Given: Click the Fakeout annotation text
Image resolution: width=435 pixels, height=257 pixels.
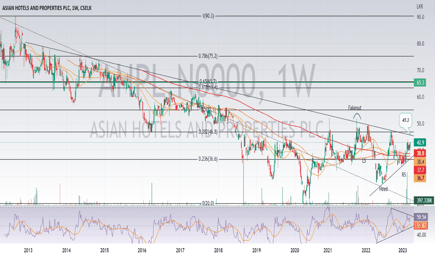Looking at the screenshot, I should [355, 107].
